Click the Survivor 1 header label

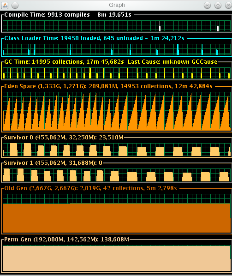pyautogui.click(x=53, y=163)
